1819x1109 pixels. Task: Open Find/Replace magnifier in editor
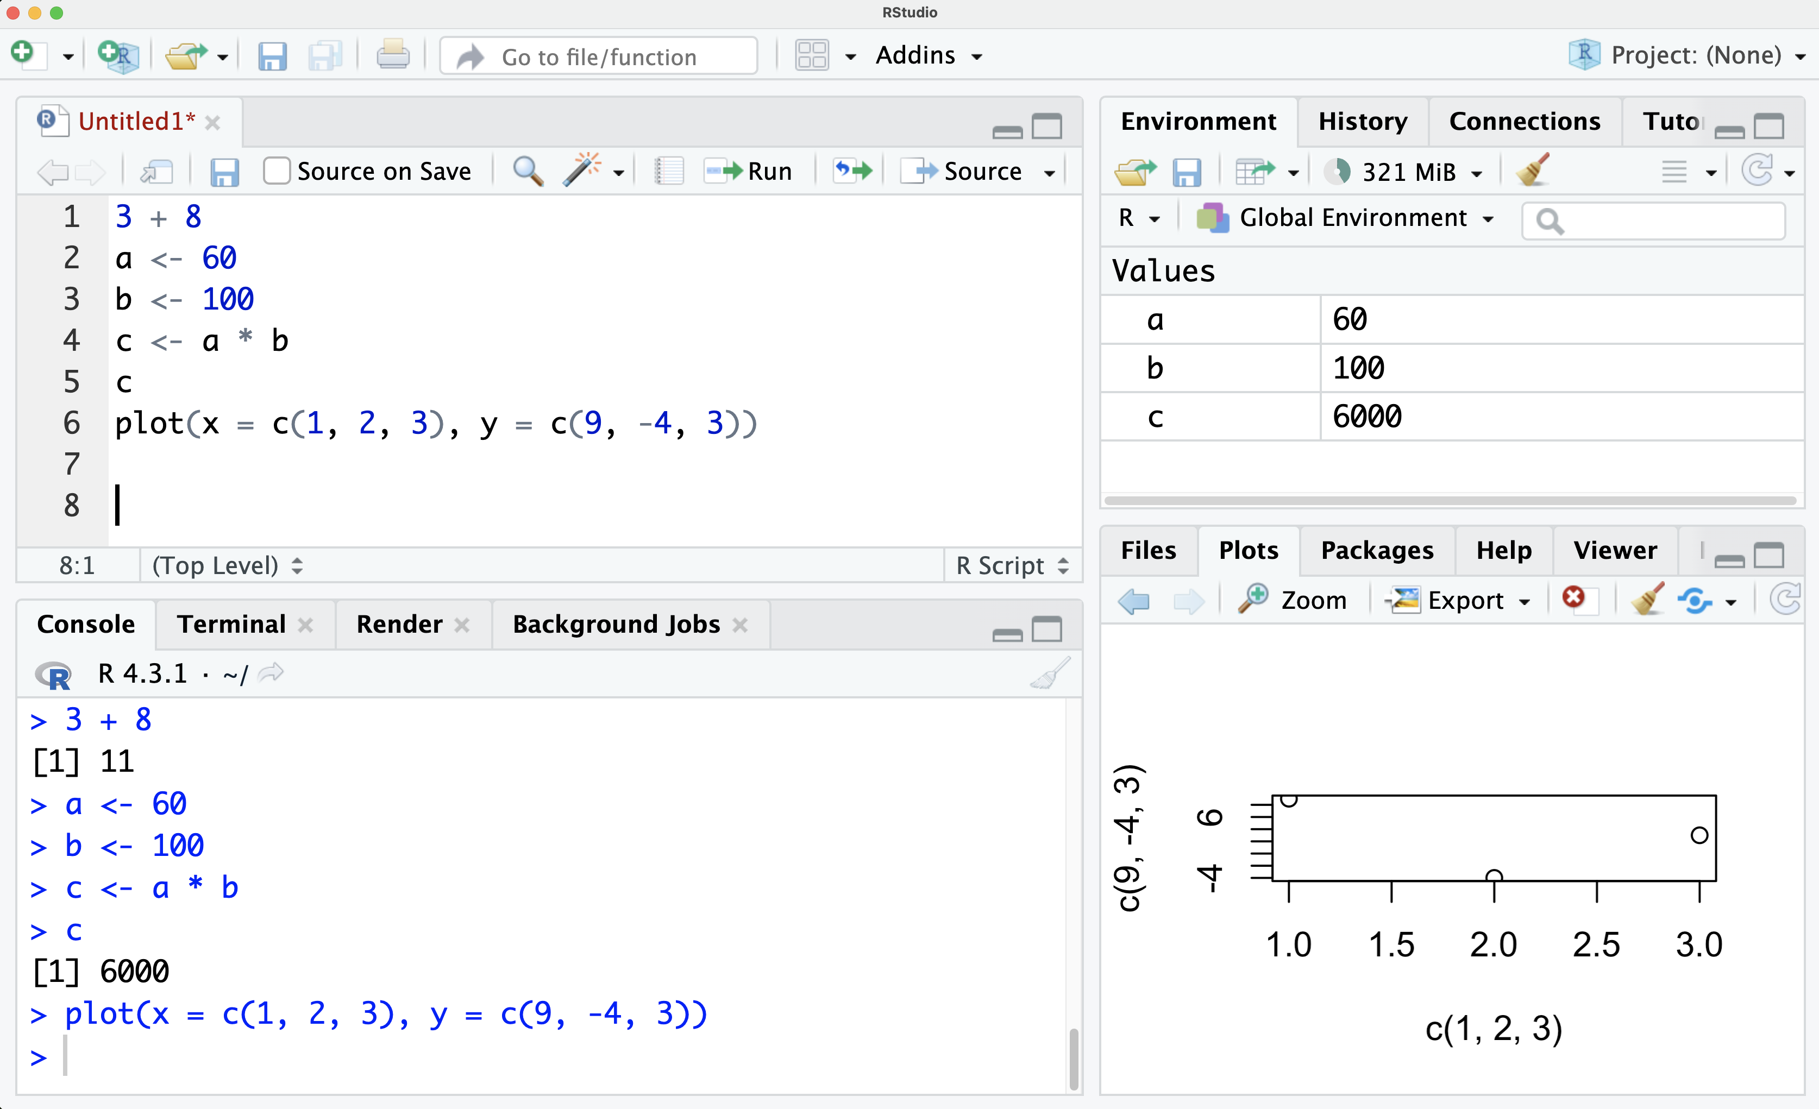pos(529,171)
